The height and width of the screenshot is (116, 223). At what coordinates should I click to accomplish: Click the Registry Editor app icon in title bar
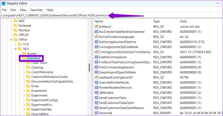pos(4,3)
